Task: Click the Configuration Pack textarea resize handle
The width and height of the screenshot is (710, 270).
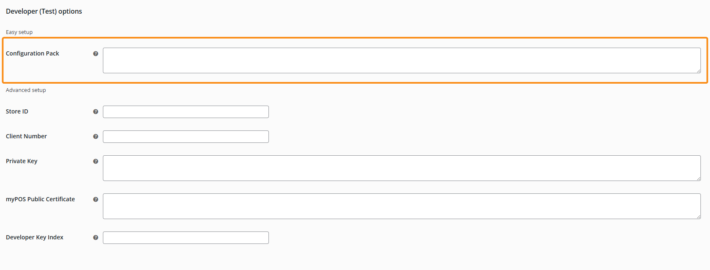Action: (699, 71)
